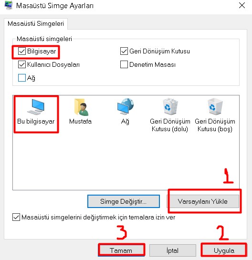Cancel with the İptal button
252x260 pixels.
(173, 250)
